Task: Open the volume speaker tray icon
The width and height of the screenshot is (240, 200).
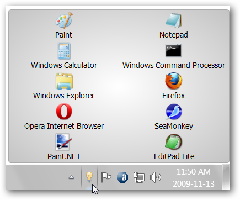Action: coord(156,177)
